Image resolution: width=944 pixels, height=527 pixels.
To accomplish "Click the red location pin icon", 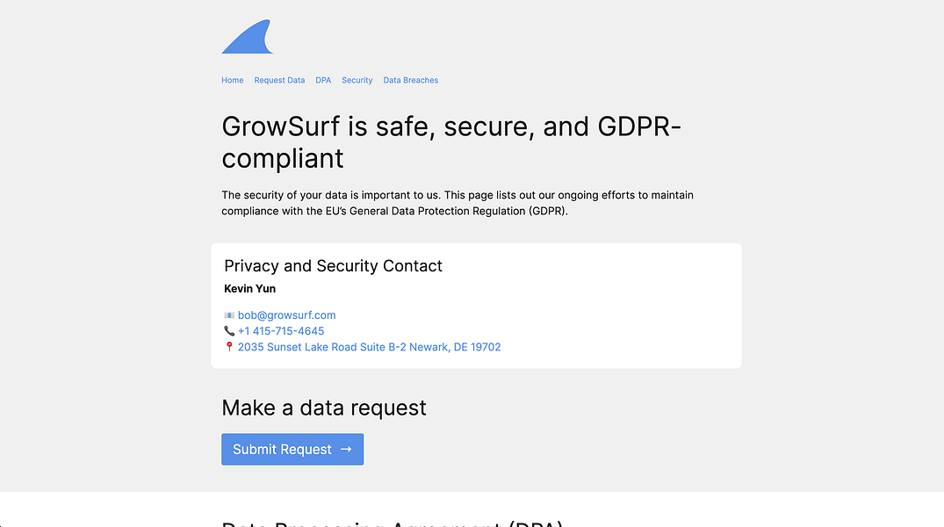I will click(229, 347).
